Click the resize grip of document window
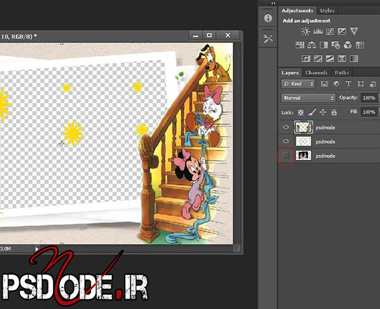This screenshot has width=380, height=309. coord(237,248)
